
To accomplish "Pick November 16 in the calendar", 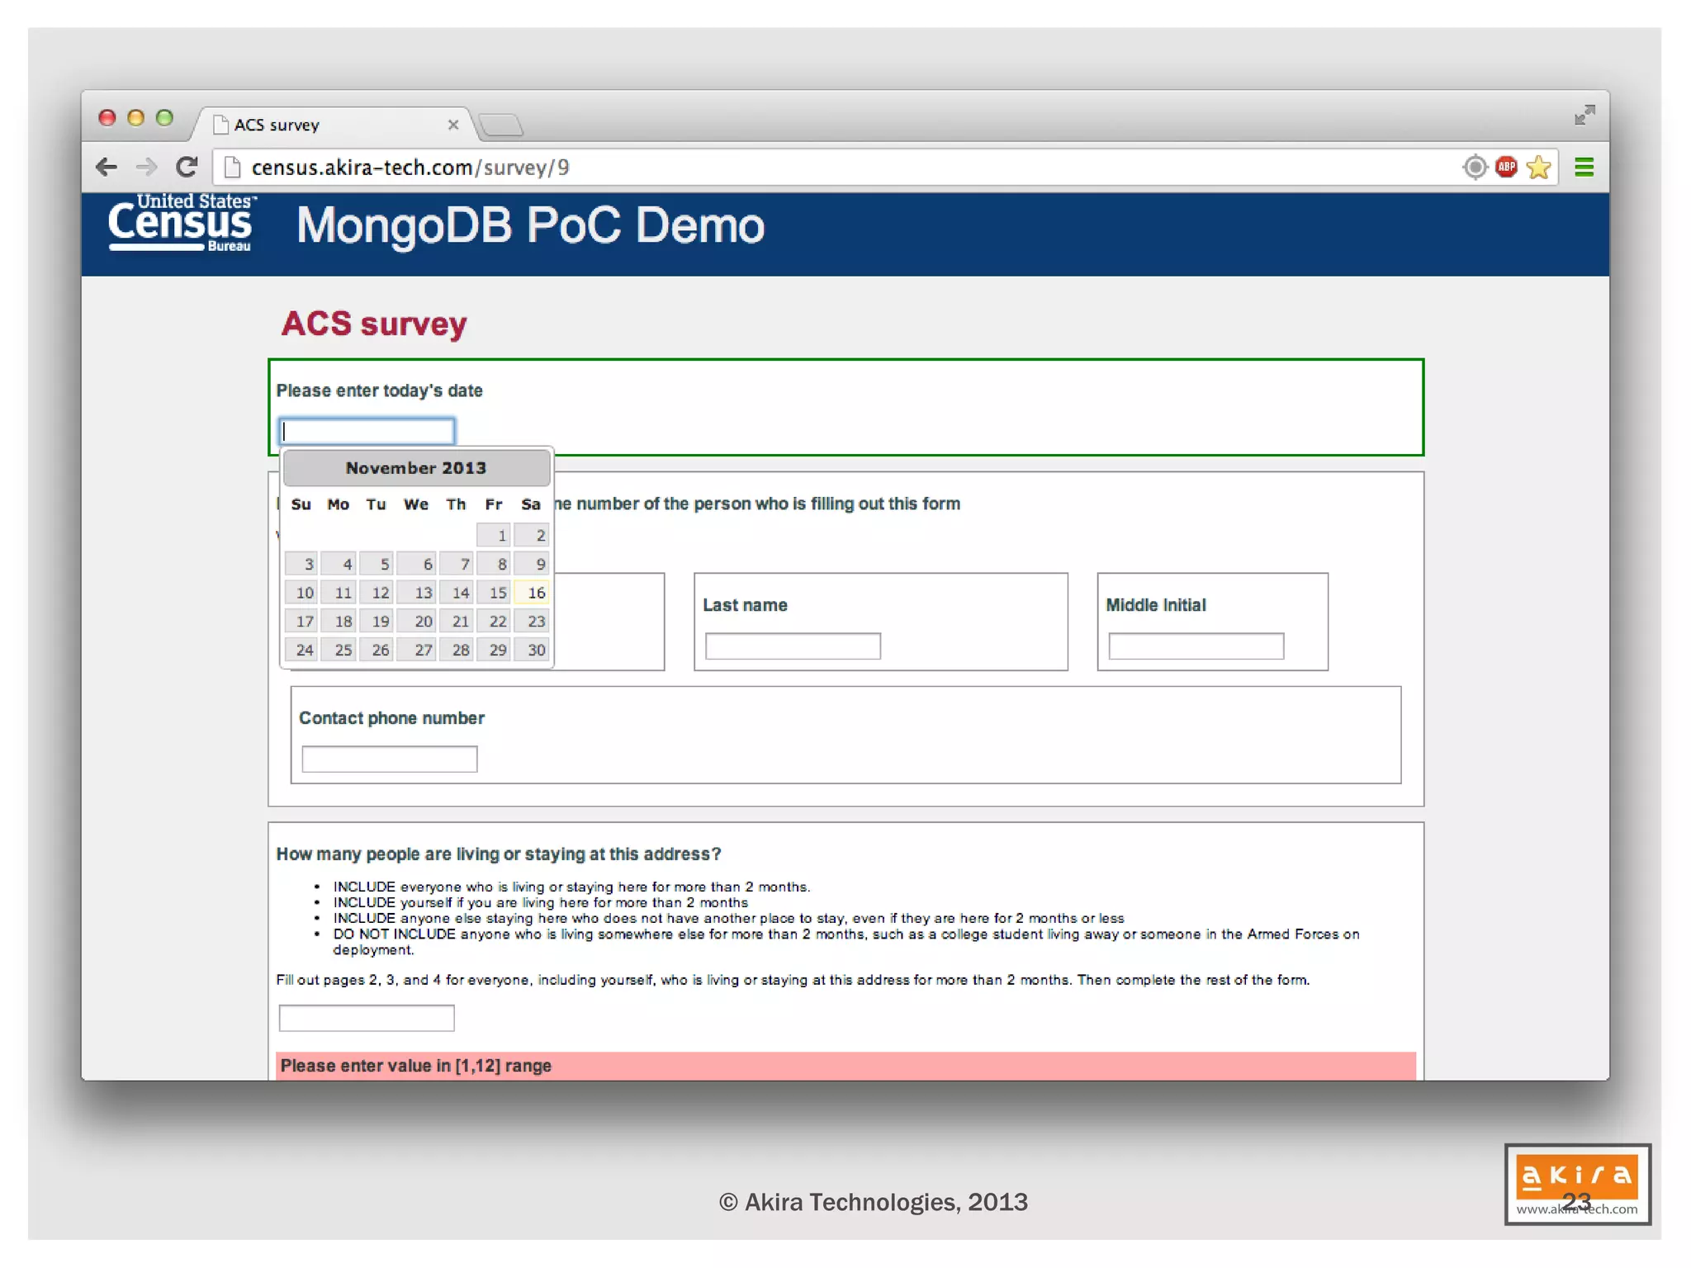I will (533, 593).
